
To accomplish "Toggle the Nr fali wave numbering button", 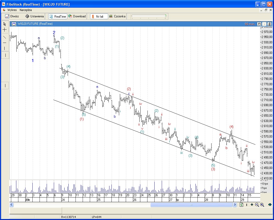I will pos(99,16).
